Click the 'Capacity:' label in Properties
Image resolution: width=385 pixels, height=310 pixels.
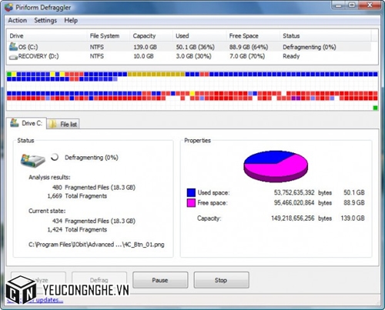pos(209,218)
